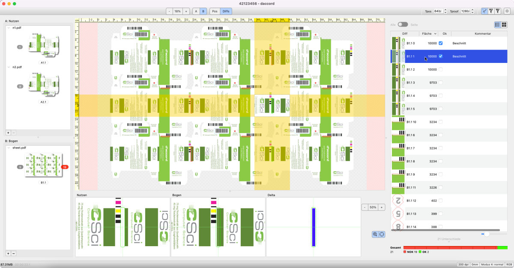
Task: Switch diff list to grid view
Action: pos(504,25)
